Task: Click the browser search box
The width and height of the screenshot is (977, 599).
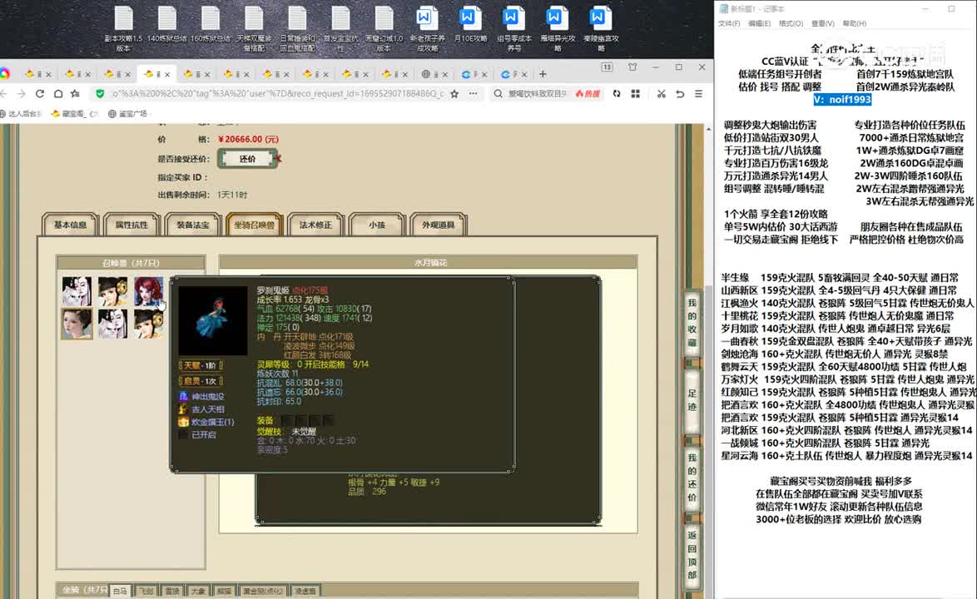Action: (537, 93)
